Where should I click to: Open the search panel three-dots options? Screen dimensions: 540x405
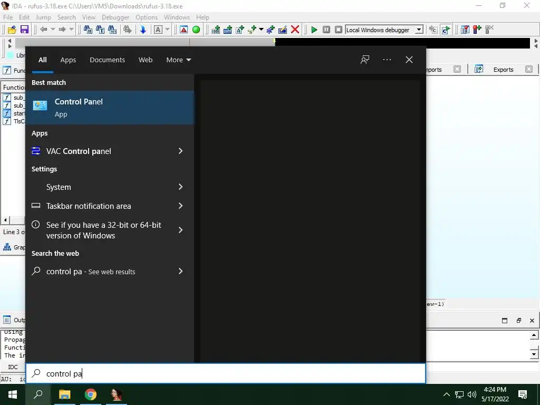coord(387,60)
